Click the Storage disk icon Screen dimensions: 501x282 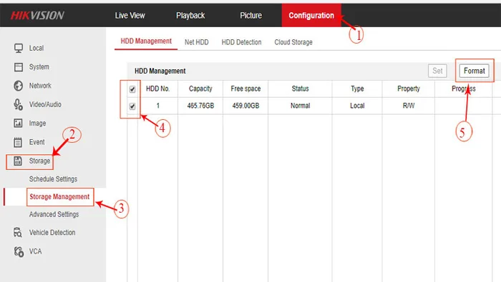[x=18, y=161]
